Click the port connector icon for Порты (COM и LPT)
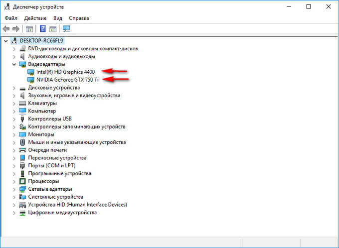Screen dimensions: 339x248 [x=22, y=166]
